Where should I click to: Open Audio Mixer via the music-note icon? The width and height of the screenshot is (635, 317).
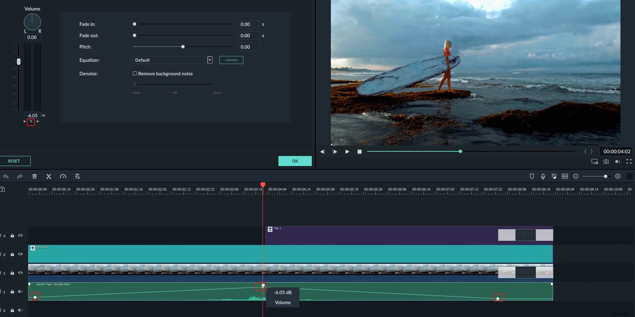554,176
